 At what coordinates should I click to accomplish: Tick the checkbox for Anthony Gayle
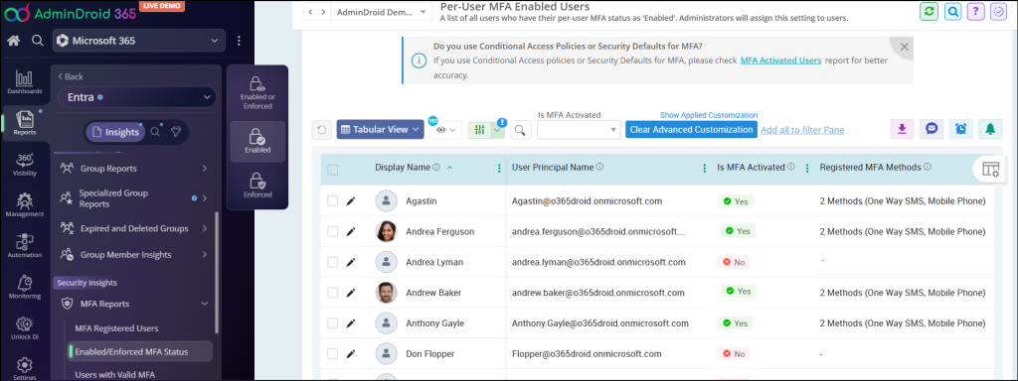[332, 322]
